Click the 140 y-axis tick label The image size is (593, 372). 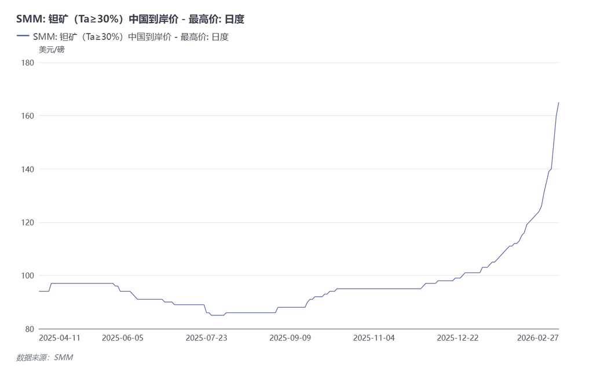[x=28, y=169]
